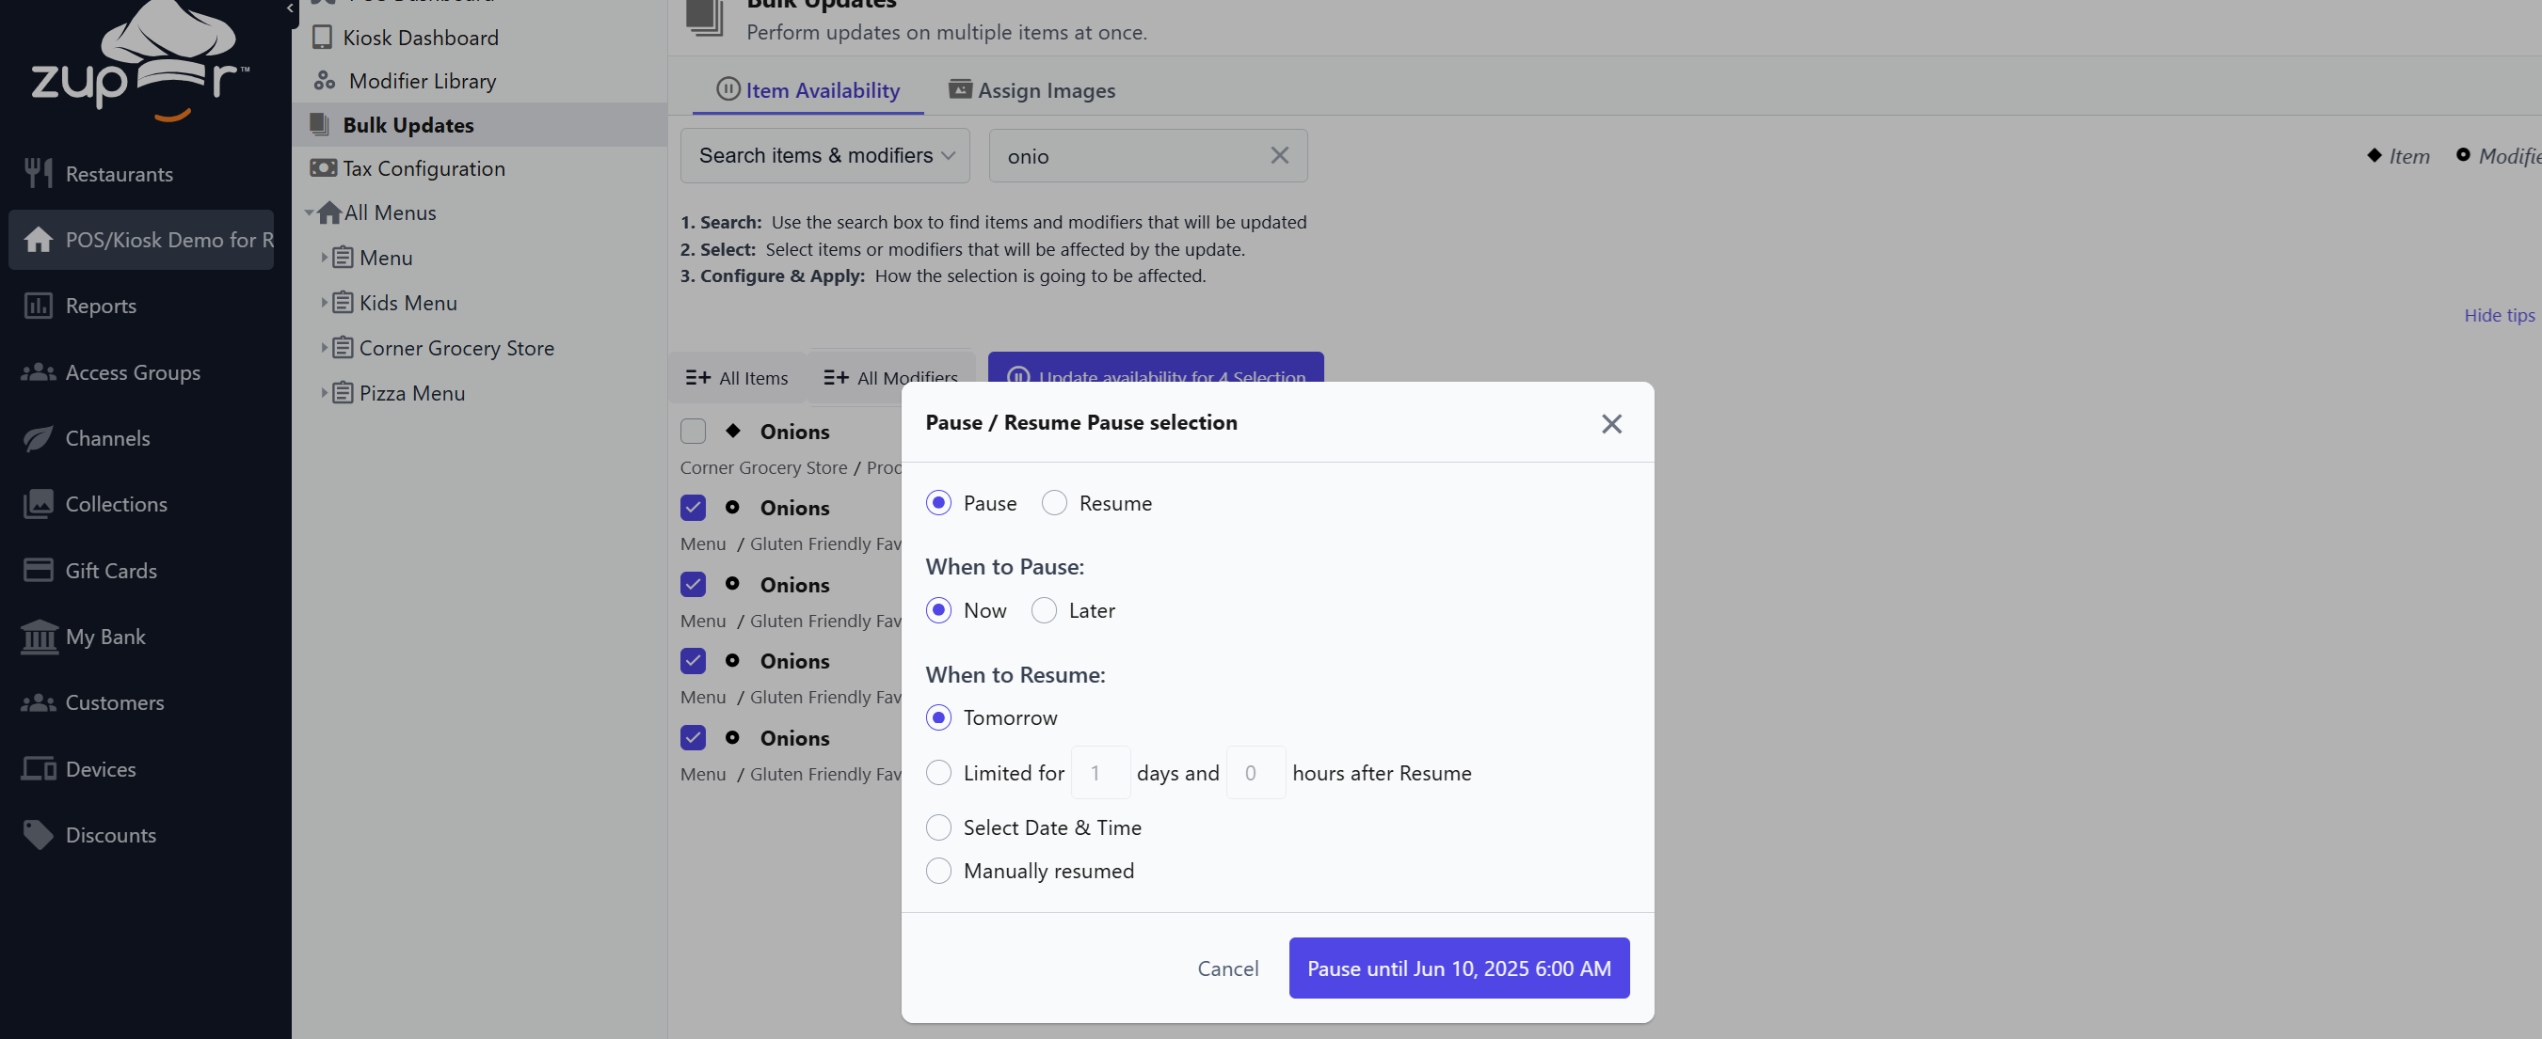Click Pause until Jun 10, 2025 button
2542x1039 pixels.
[1458, 968]
